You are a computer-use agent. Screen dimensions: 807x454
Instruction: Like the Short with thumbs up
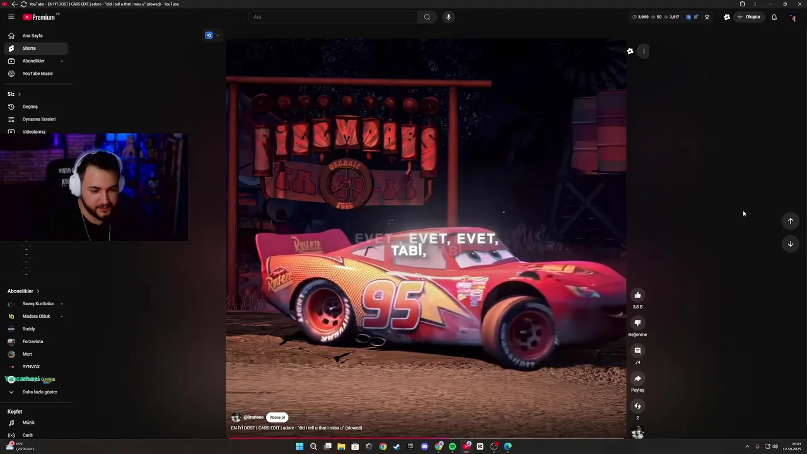(637, 295)
